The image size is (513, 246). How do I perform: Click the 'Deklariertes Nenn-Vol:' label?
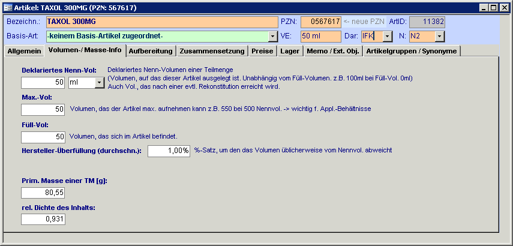(x=59, y=70)
